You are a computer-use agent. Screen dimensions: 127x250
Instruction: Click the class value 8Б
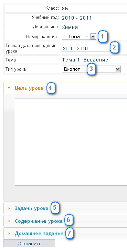[x=65, y=9]
